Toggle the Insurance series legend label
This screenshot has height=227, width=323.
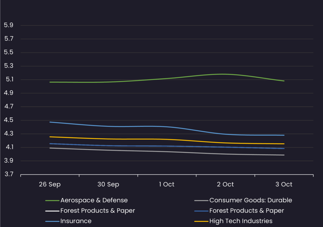coord(76,221)
